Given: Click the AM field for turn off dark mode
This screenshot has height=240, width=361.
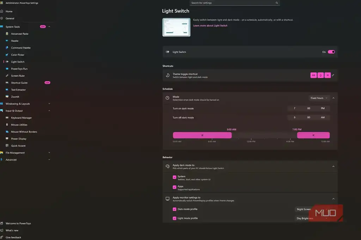Looking at the screenshot, I should (x=323, y=118).
